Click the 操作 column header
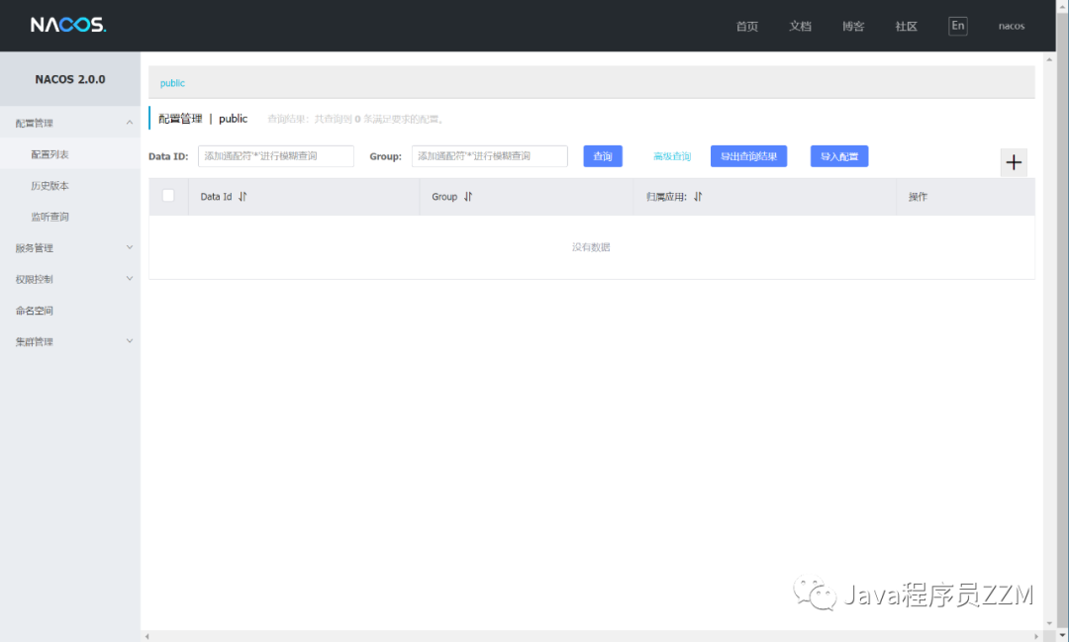 tap(918, 196)
